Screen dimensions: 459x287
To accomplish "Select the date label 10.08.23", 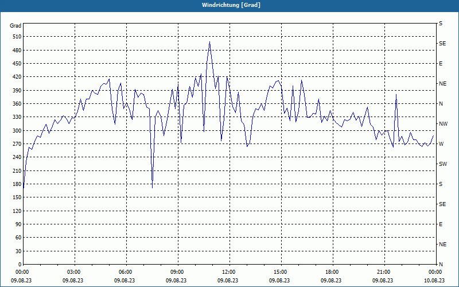I will click(434, 281).
